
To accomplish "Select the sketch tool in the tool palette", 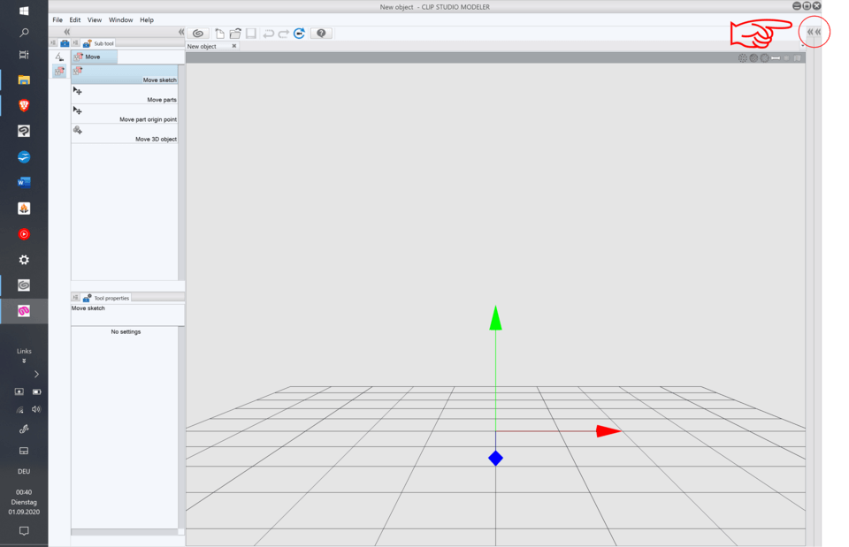I will (59, 57).
